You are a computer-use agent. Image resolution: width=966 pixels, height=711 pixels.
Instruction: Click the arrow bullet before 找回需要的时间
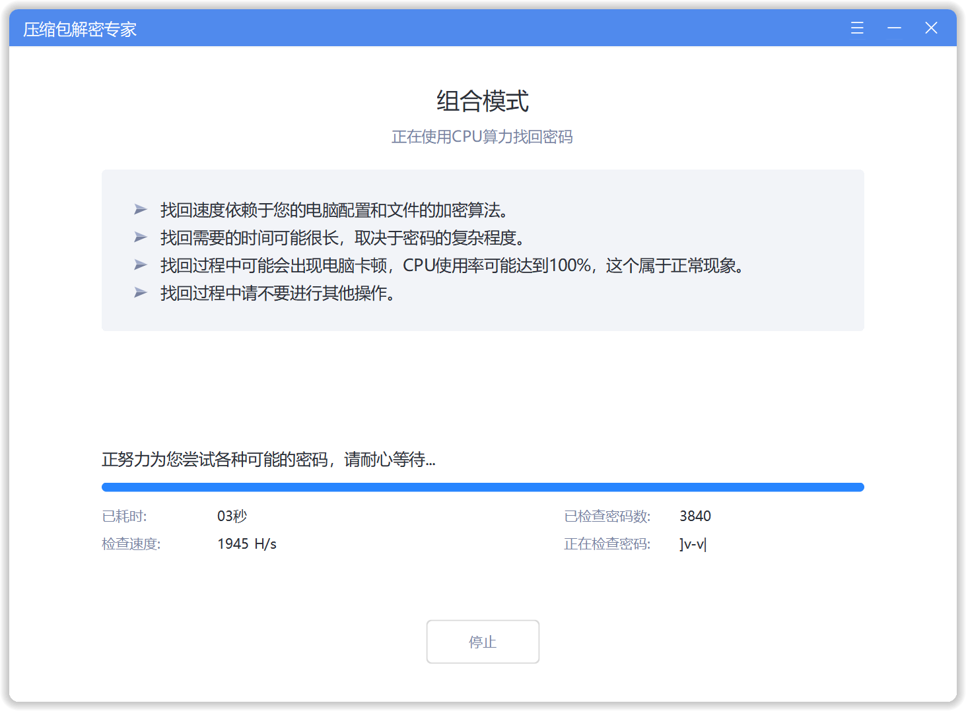[141, 237]
